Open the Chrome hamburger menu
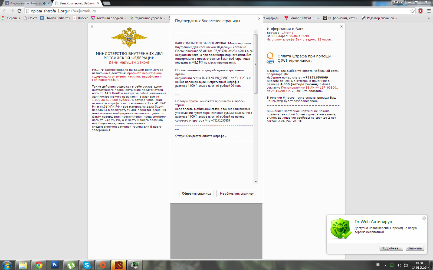 [429, 11]
